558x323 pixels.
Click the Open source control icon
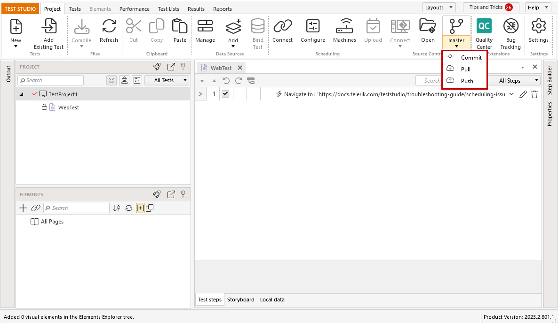[x=428, y=26]
